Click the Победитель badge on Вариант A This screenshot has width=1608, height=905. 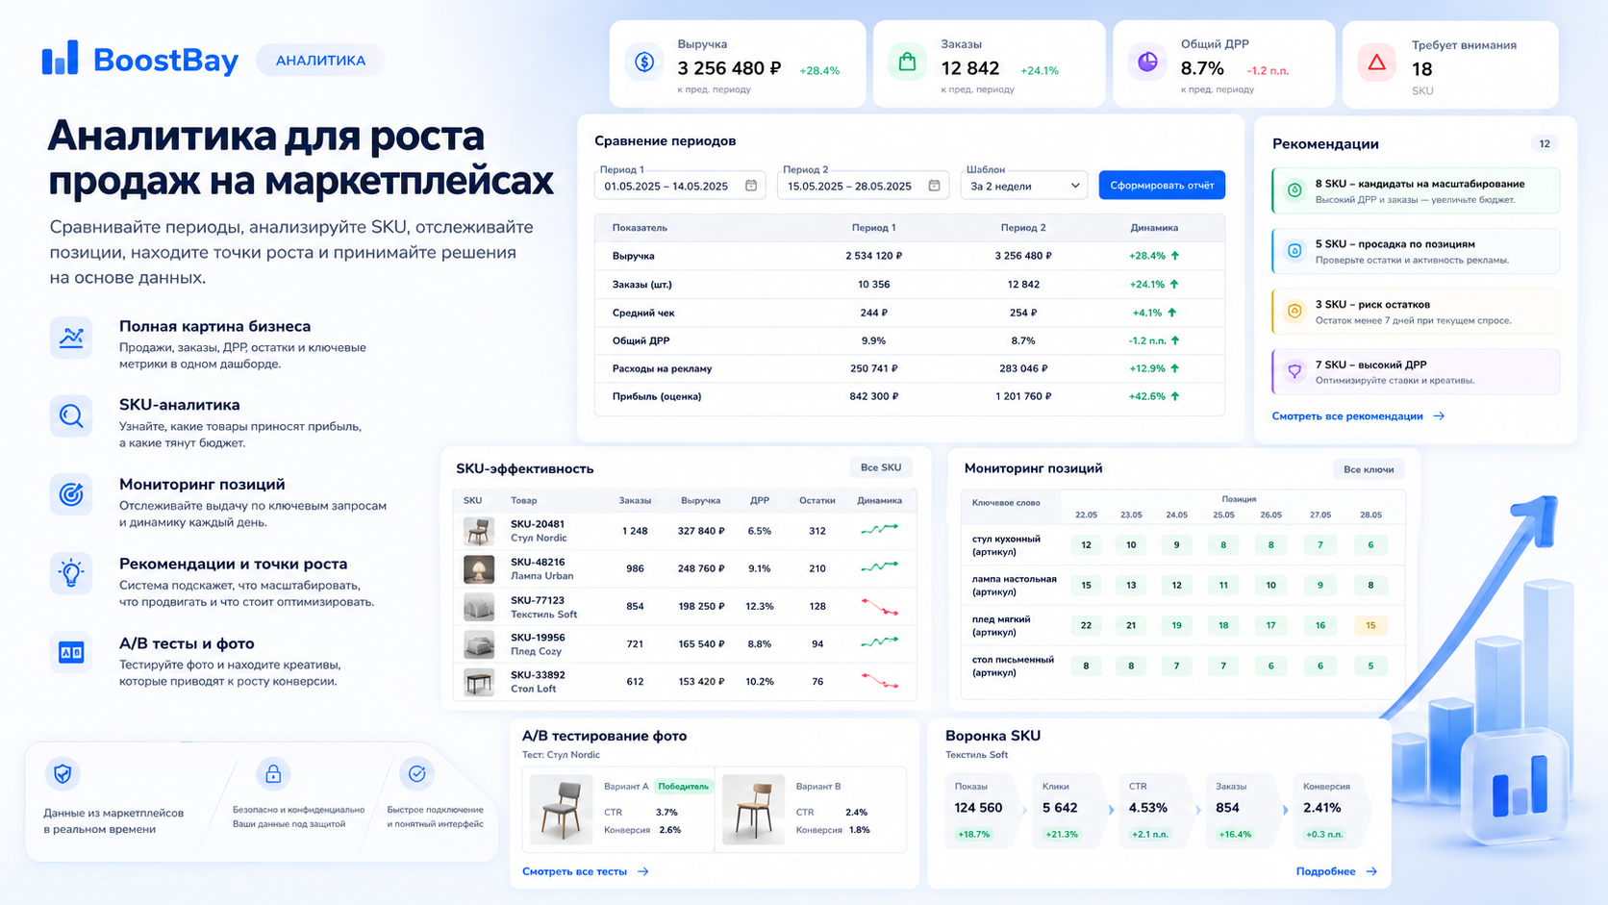point(684,786)
